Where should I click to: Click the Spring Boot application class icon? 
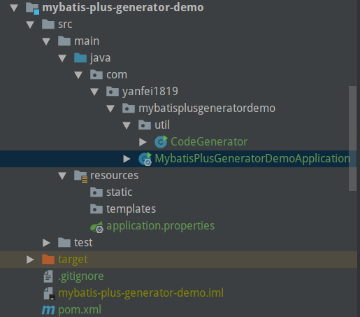click(x=145, y=159)
